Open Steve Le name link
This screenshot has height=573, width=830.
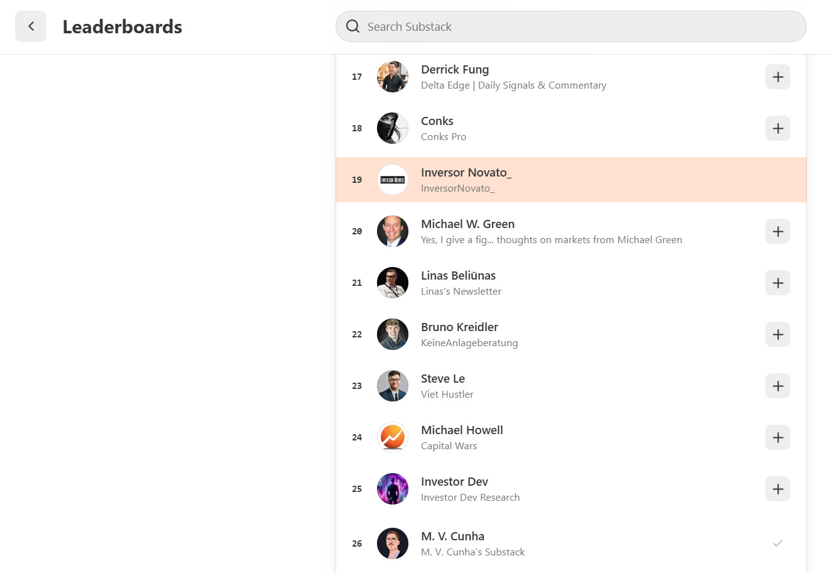pyautogui.click(x=443, y=378)
